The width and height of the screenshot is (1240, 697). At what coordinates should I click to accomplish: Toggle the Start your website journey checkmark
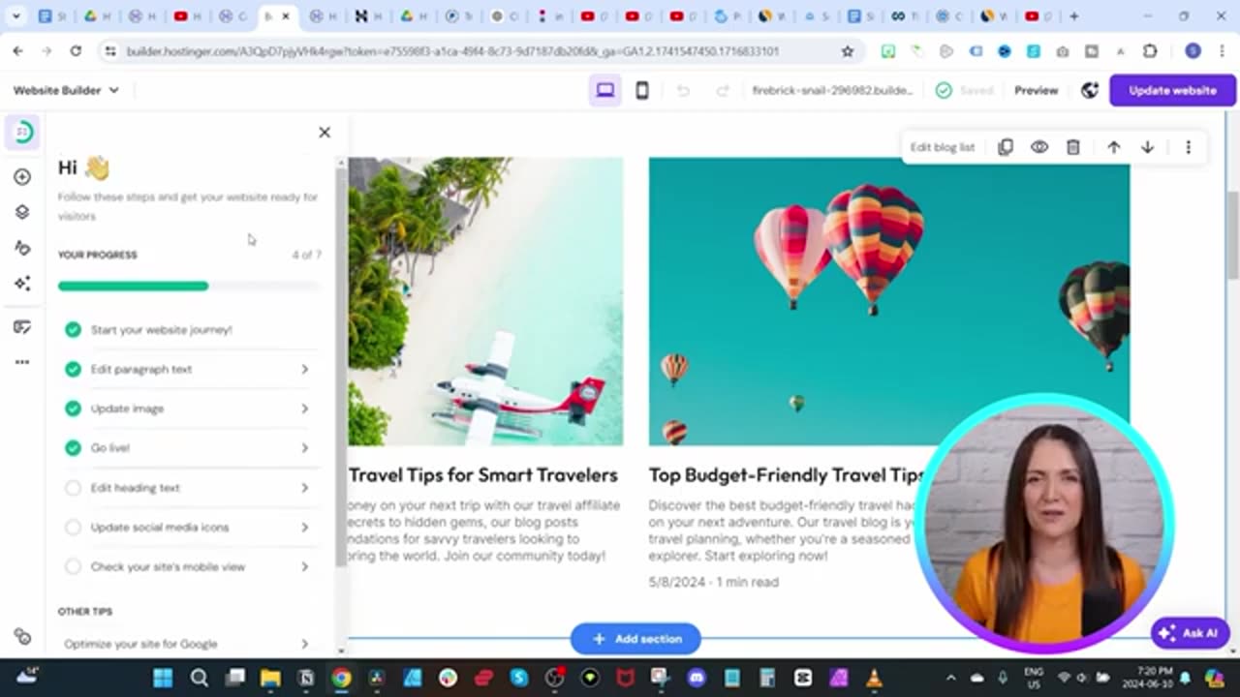pos(73,329)
